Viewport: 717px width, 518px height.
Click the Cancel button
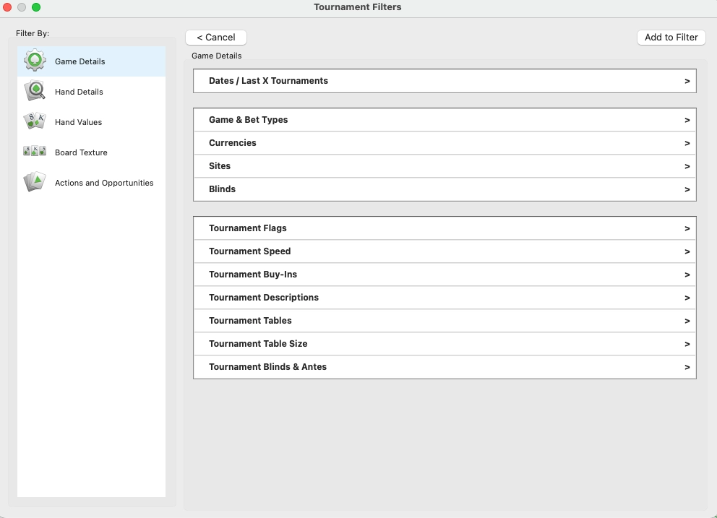click(x=216, y=38)
